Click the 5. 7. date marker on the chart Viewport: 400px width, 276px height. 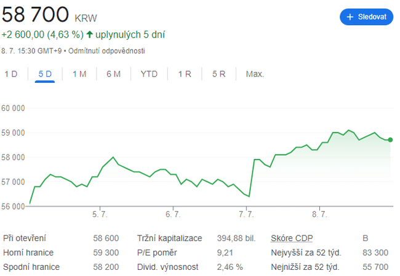pos(100,215)
